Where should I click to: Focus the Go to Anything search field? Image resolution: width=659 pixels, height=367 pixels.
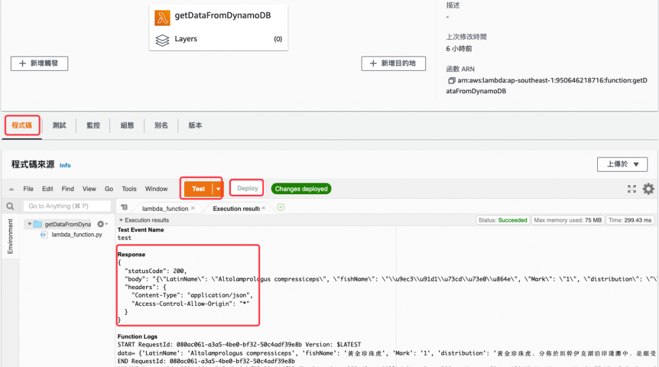67,206
